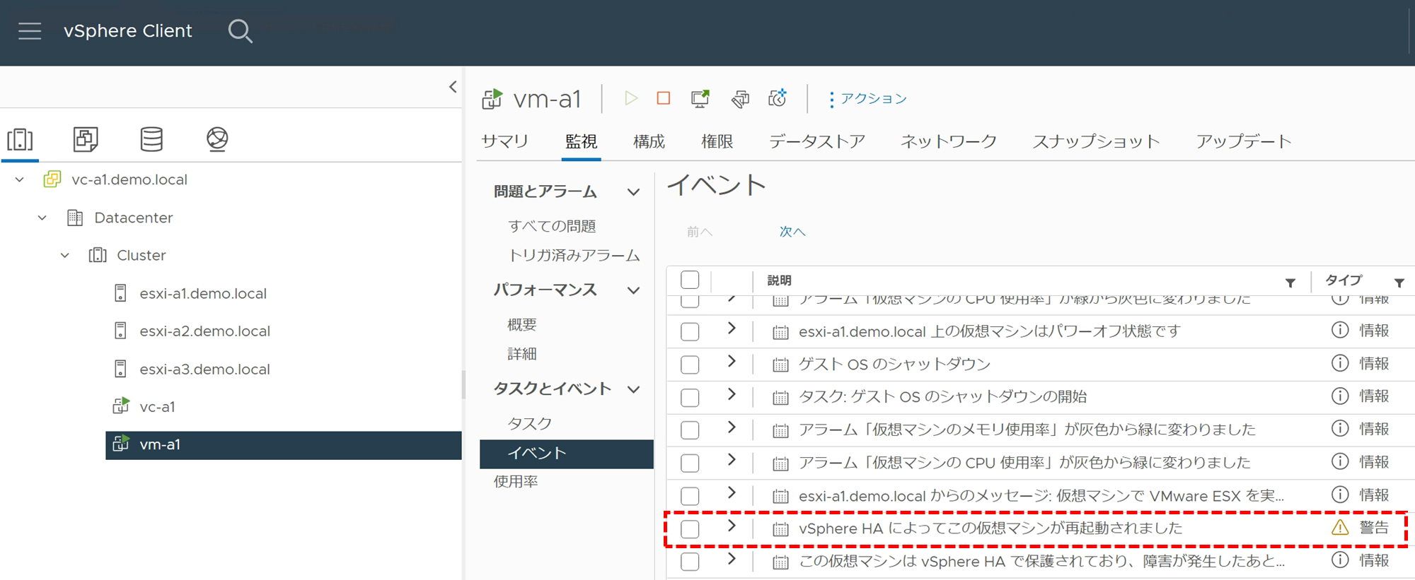Open the 使用率 monitor page
Screen dimensions: 1415x580
click(516, 482)
